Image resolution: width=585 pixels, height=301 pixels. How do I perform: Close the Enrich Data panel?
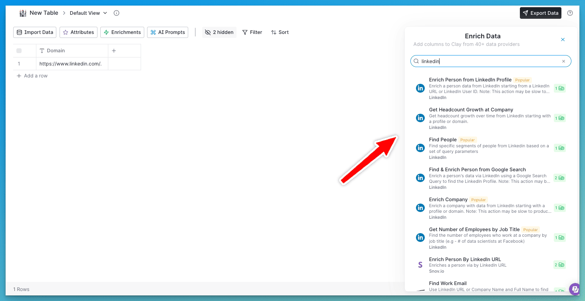[563, 40]
